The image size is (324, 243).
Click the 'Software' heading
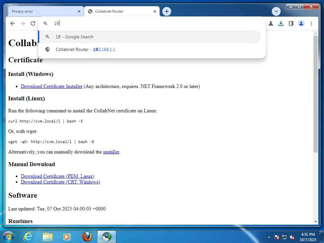(23, 195)
